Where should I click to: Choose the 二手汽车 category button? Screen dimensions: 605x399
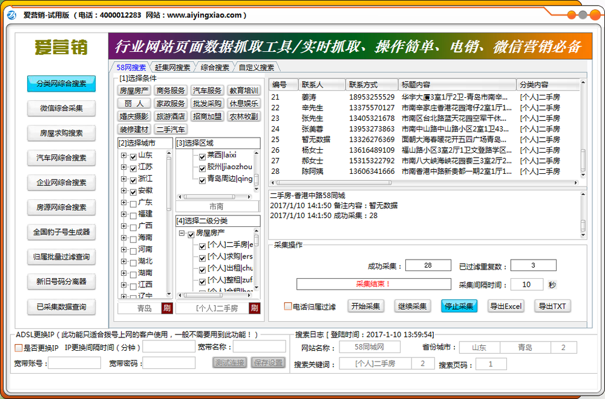(171, 129)
